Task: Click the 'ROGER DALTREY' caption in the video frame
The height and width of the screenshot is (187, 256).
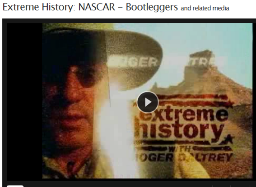Action: (184, 157)
